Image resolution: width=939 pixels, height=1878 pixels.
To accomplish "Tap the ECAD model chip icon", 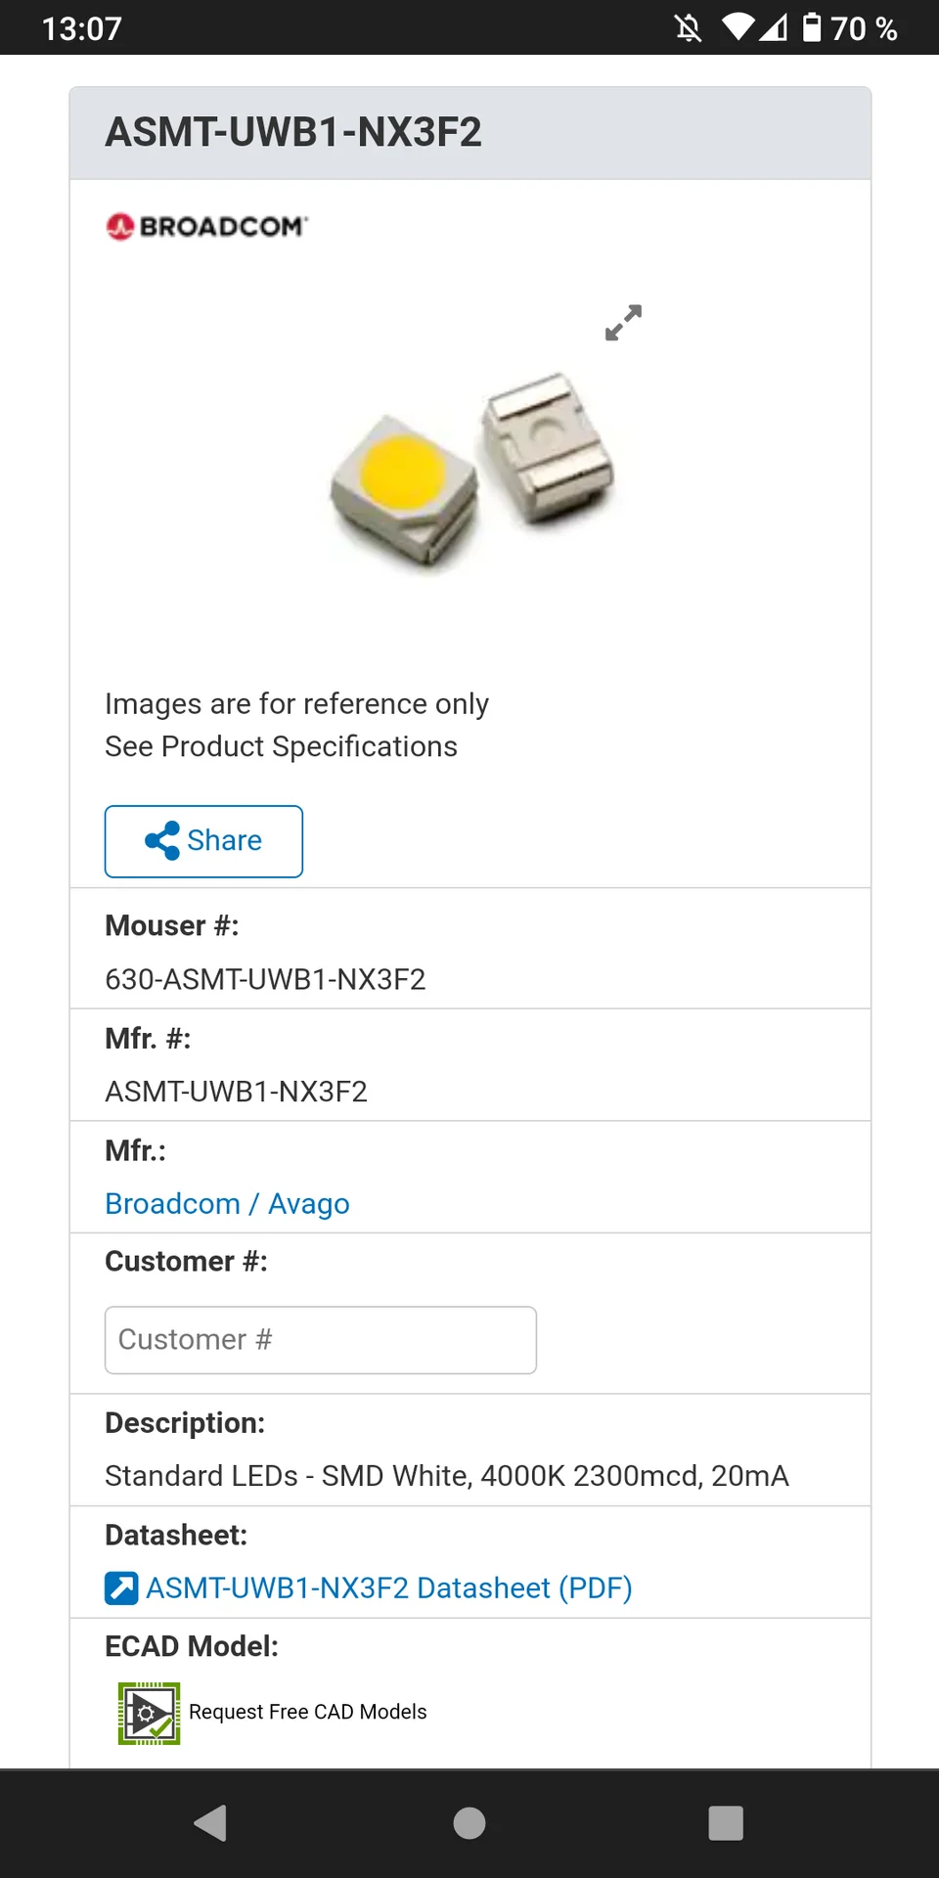I will click(149, 1713).
